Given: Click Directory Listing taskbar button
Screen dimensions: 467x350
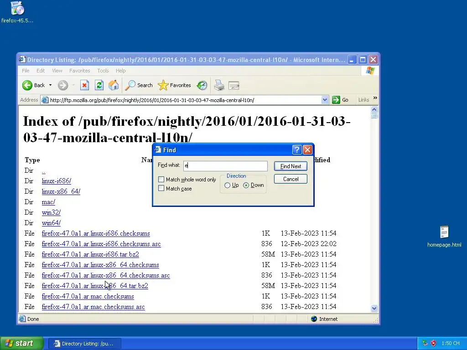Looking at the screenshot, I should coord(84,344).
